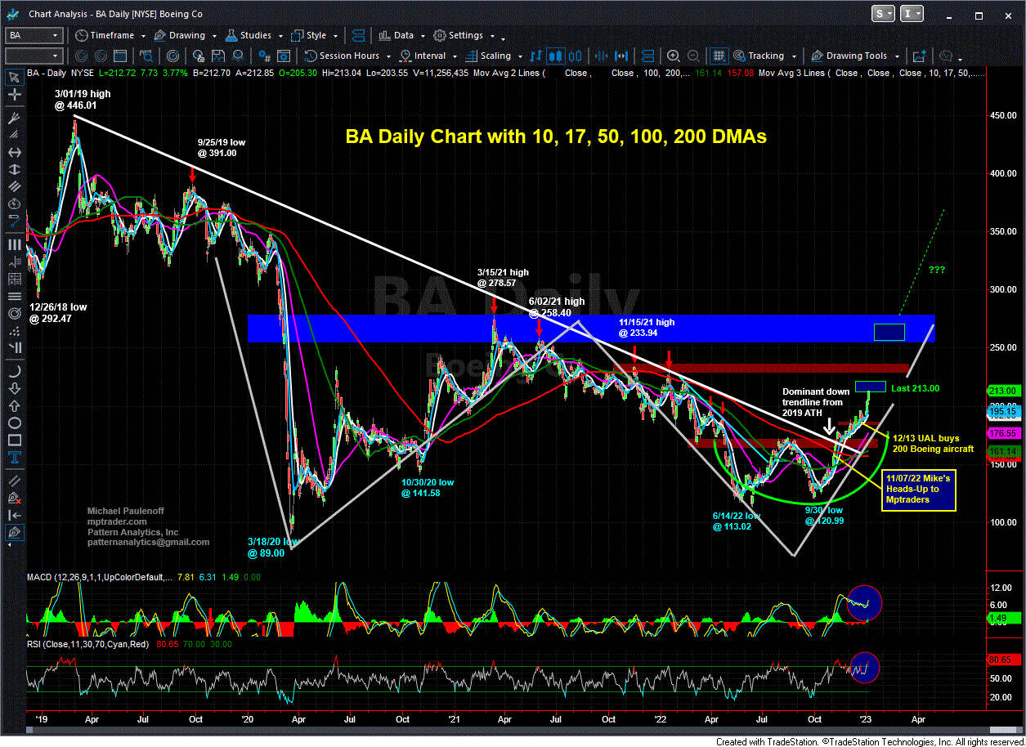Toggle the candlestick bar type
The height and width of the screenshot is (747, 1026).
556,56
